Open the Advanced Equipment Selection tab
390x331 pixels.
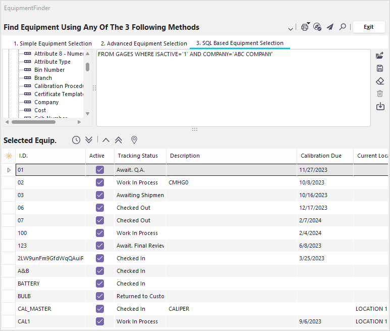point(144,43)
